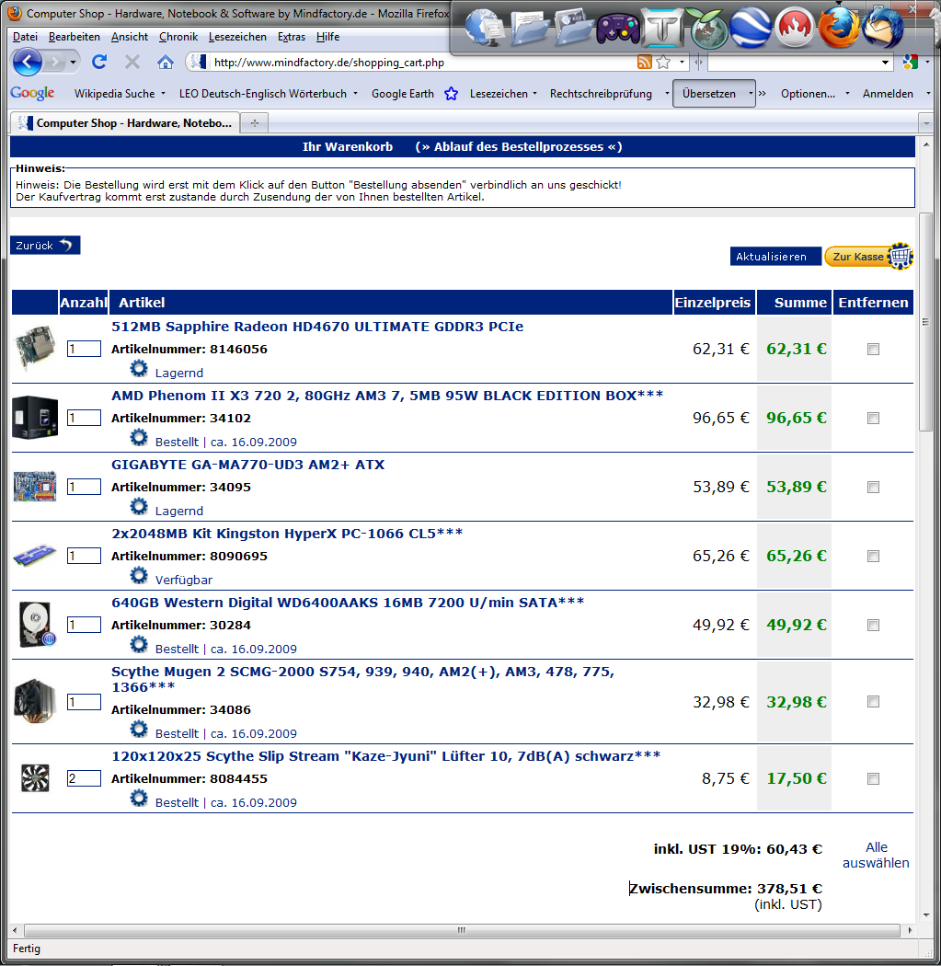941x966 pixels.
Task: Expand Optionen... dropdown
Action: coord(847,94)
